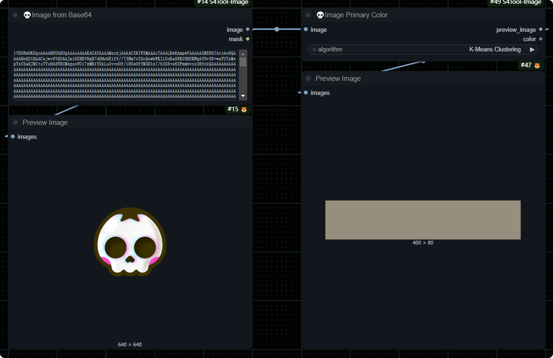
Task: Select next algorithm with right arrow
Action: point(532,50)
